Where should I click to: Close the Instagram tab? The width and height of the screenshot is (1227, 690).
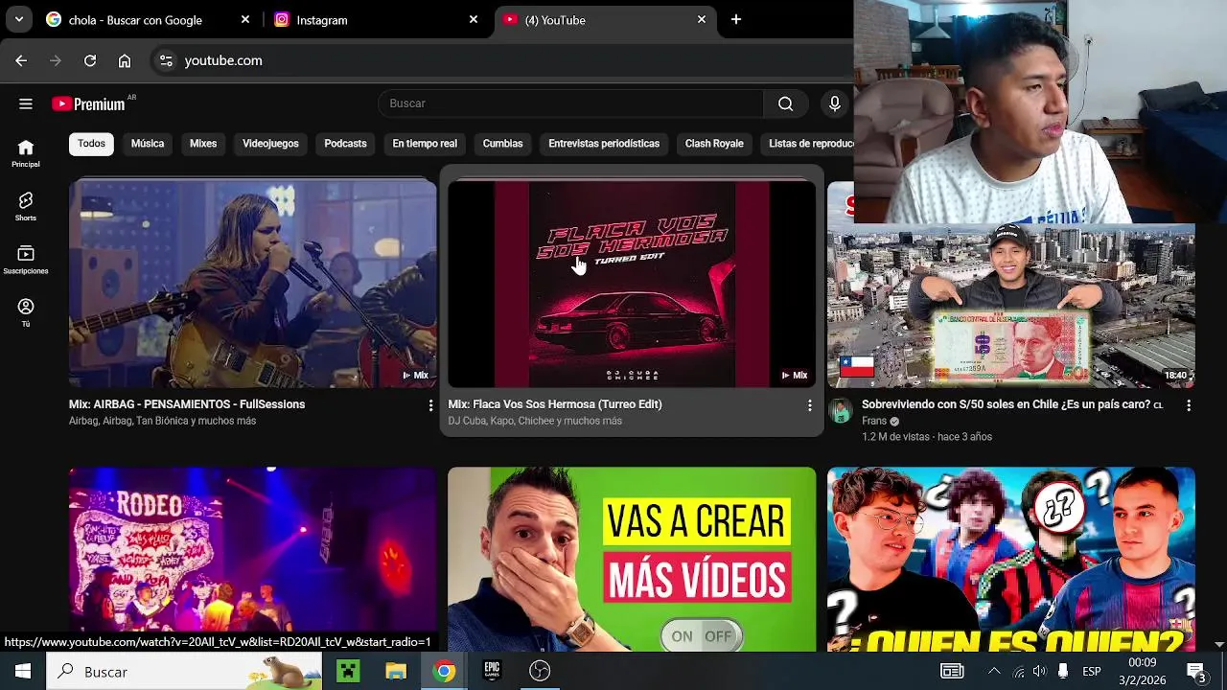tap(473, 19)
